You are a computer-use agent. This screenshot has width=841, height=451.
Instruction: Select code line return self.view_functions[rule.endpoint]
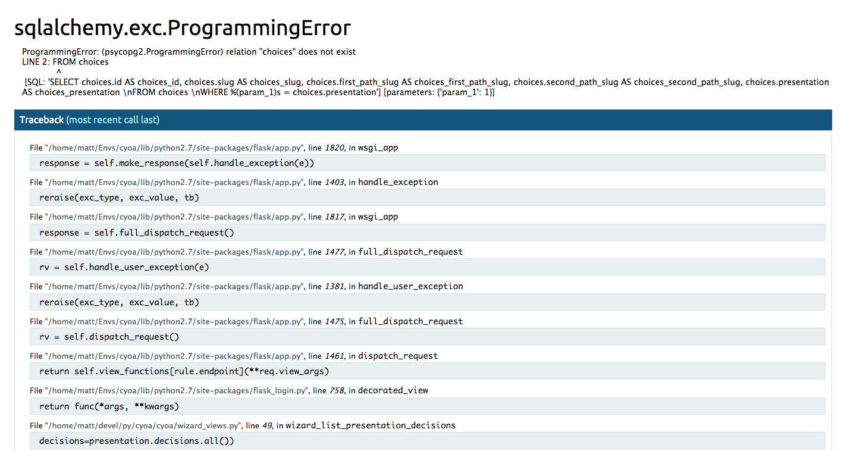pos(428,371)
